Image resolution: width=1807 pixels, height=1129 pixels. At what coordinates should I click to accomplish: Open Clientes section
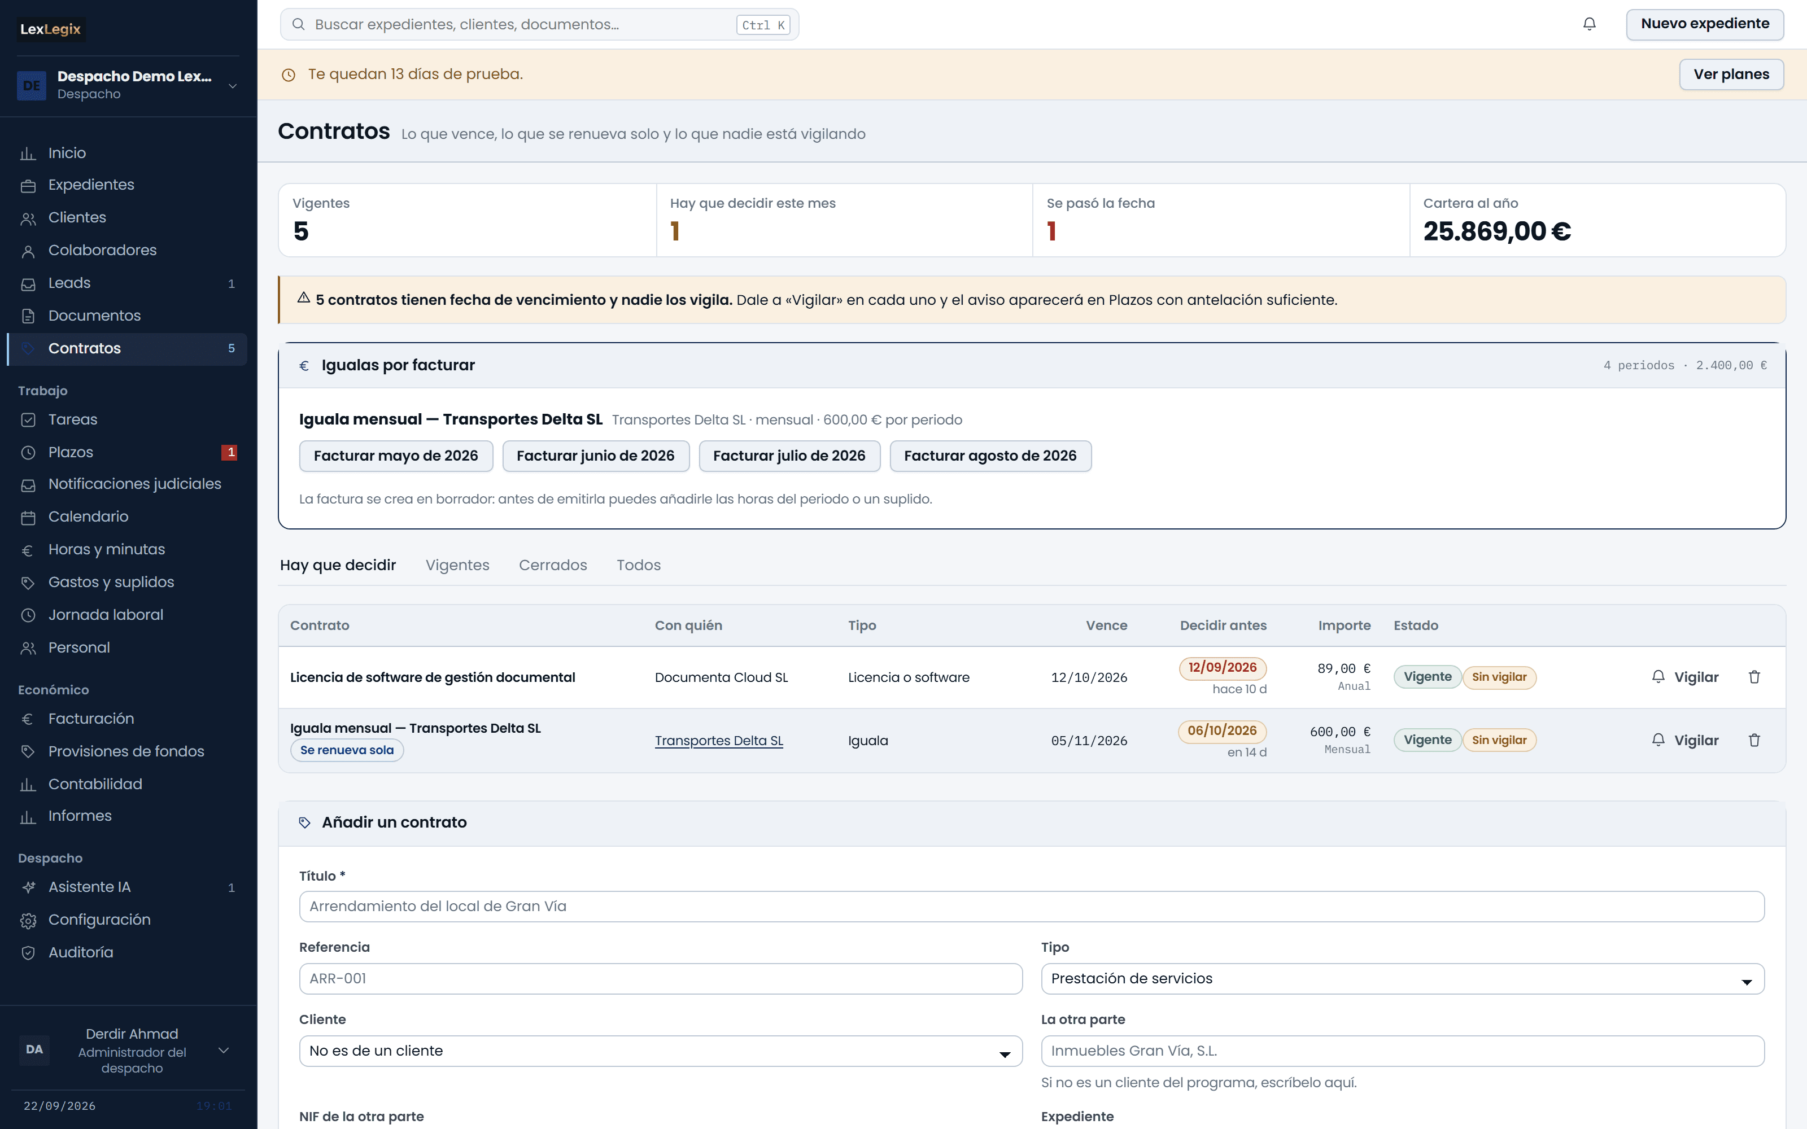point(127,218)
